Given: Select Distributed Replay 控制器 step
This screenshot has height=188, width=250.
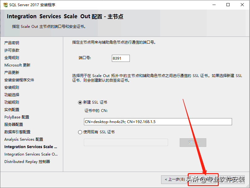Looking at the screenshot, I should (27, 162).
